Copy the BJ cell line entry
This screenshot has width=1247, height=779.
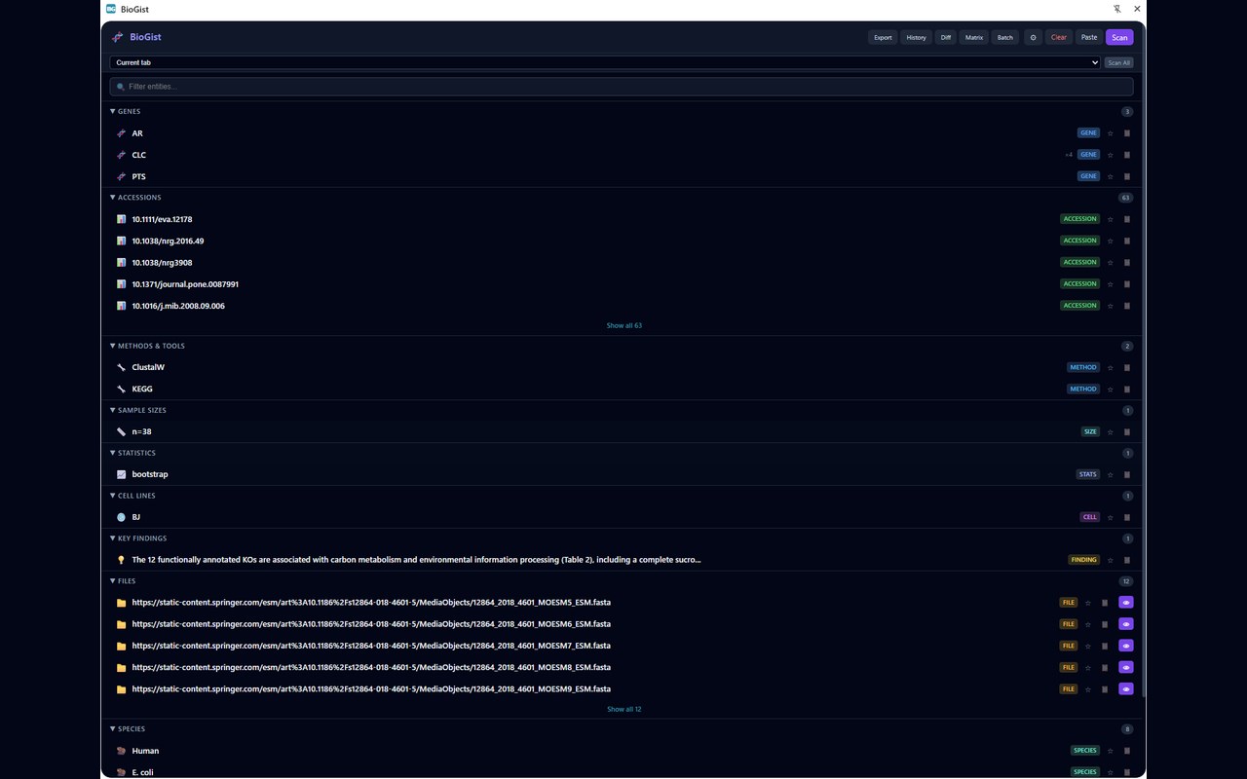[x=1127, y=517]
